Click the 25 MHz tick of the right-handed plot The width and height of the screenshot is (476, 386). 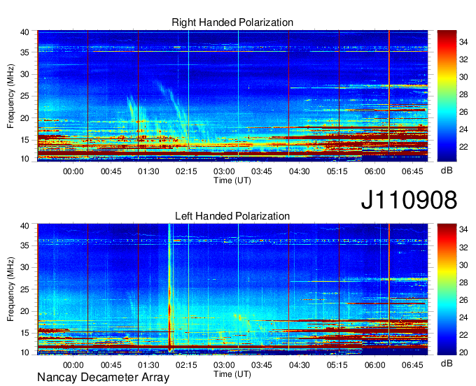24,96
